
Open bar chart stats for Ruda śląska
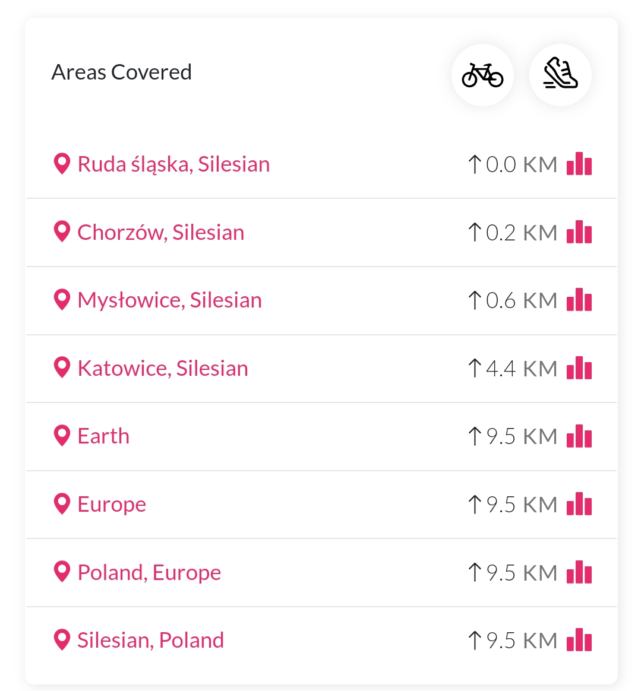click(579, 163)
